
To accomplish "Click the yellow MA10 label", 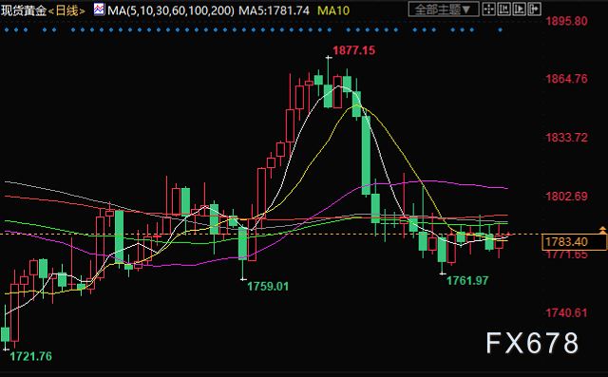I will point(333,10).
